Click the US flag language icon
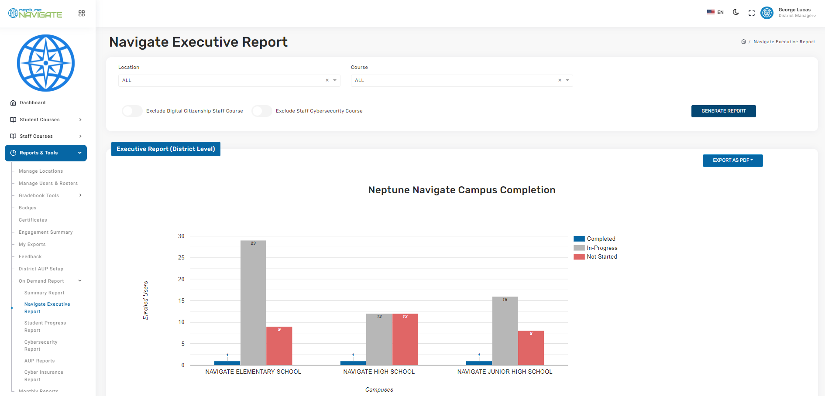 coord(711,12)
